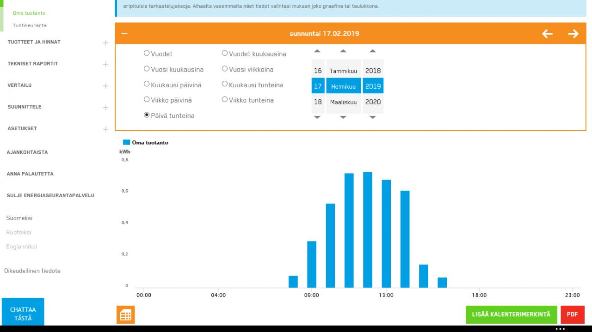This screenshot has width=592, height=332.
Task: Open Oikeudellinen tiedote link
Action: [32, 271]
